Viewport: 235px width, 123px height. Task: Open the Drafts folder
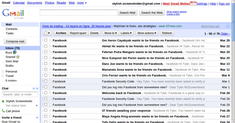[9, 66]
